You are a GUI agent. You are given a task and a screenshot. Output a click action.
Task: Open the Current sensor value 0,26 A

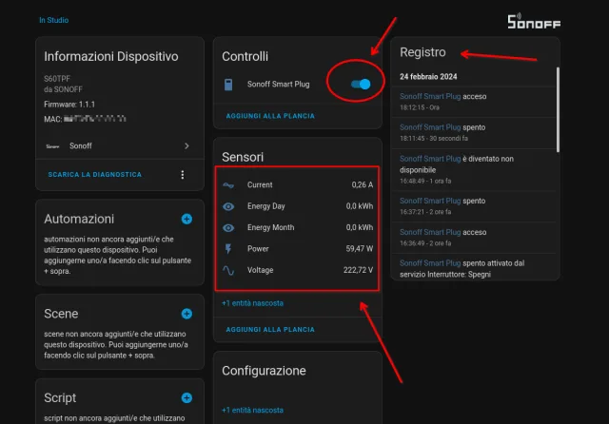point(362,185)
